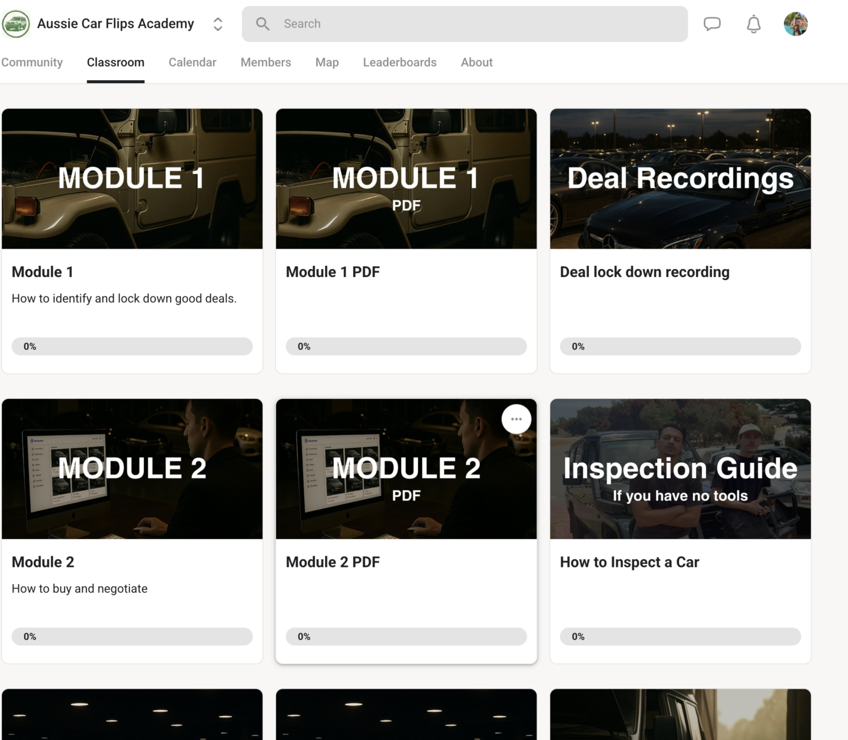The width and height of the screenshot is (848, 740).
Task: Open the user profile avatar
Action: pyautogui.click(x=796, y=24)
